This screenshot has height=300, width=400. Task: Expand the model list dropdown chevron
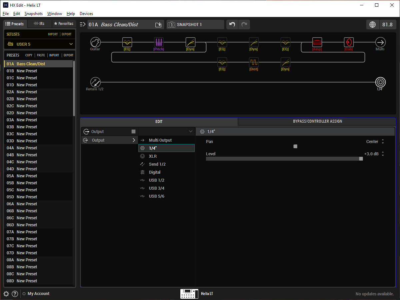click(191, 132)
